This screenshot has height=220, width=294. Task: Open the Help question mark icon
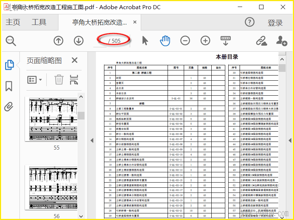point(250,22)
